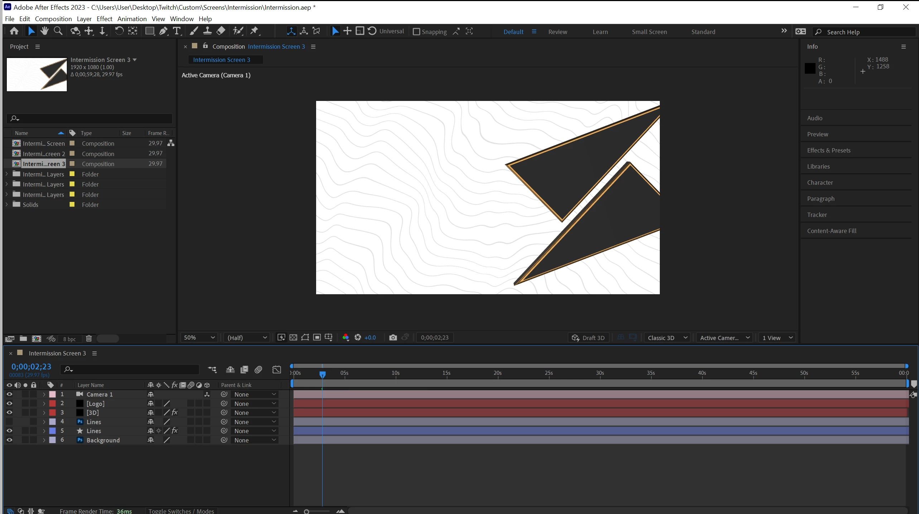Viewport: 919px width, 514px height.
Task: Expand the Camera 1 layer properties
Action: pyautogui.click(x=44, y=394)
